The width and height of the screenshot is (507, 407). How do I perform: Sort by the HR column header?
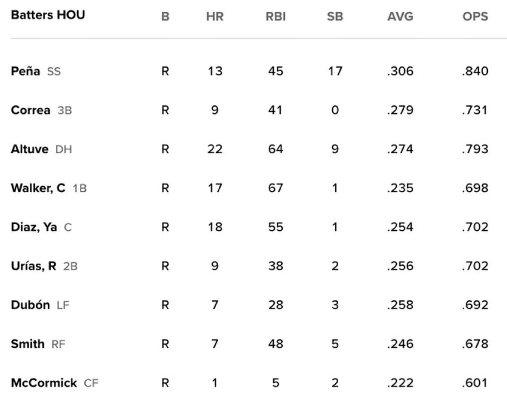(x=214, y=17)
